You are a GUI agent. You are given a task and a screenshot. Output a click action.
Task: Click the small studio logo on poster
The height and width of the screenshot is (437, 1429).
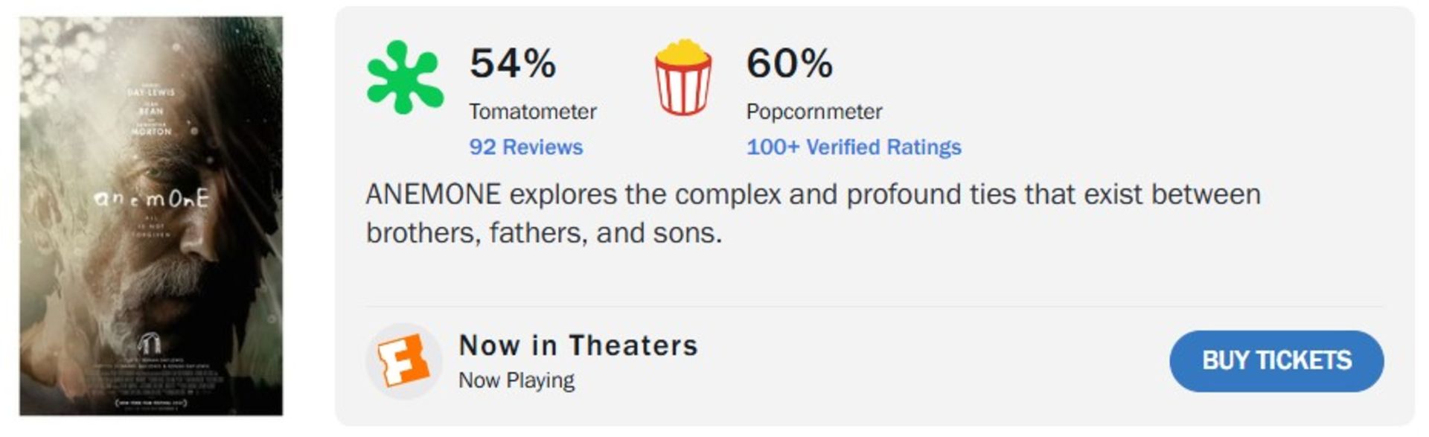[150, 343]
